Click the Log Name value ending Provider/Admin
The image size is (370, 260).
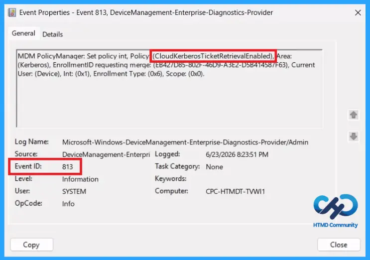tap(185, 142)
